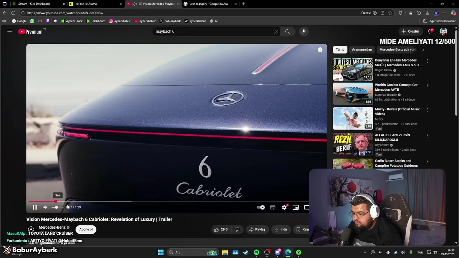Switch to miniplayer mode
The height and width of the screenshot is (258, 459).
click(x=295, y=207)
